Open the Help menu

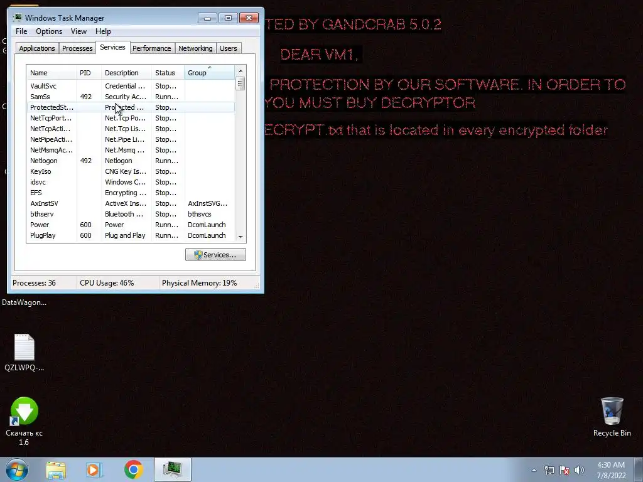click(103, 31)
